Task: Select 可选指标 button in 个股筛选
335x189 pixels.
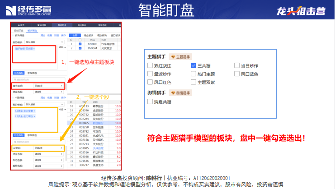Action: point(19,135)
